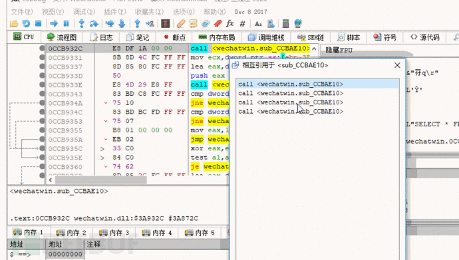Screen dimensions: 459x260
Task: Execute till return with the up-arrow icon
Action: tap(137, 23)
